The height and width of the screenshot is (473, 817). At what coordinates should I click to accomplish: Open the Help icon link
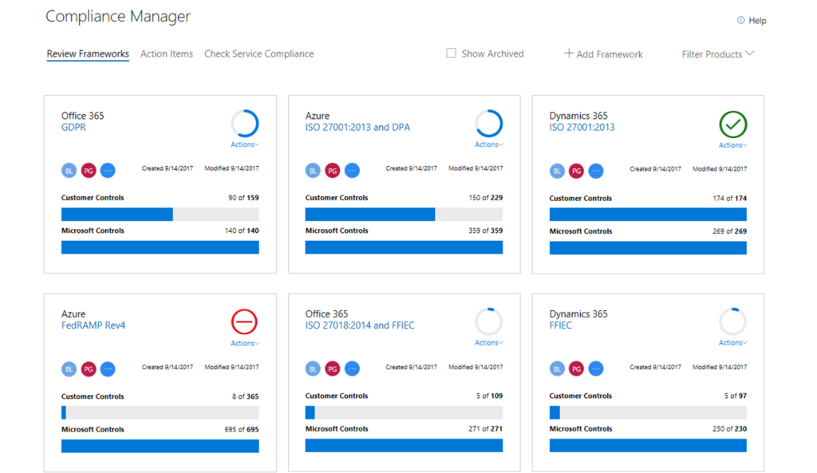740,20
